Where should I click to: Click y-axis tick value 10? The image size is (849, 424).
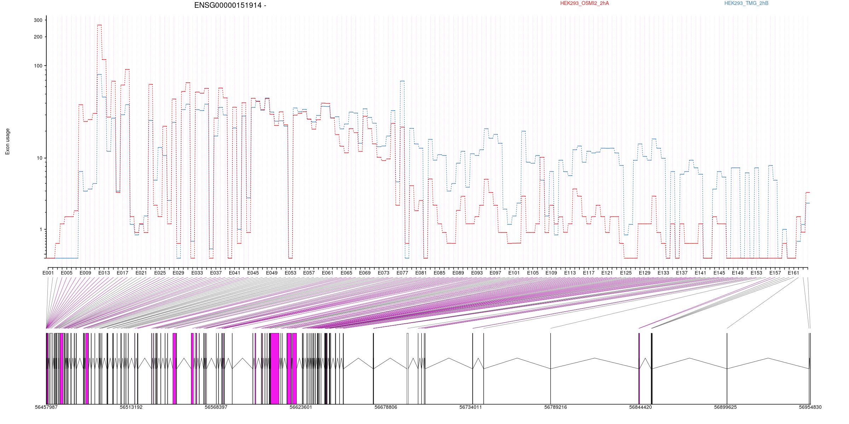tap(39, 158)
